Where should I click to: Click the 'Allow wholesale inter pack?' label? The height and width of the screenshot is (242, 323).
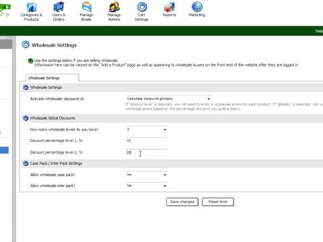(52, 186)
